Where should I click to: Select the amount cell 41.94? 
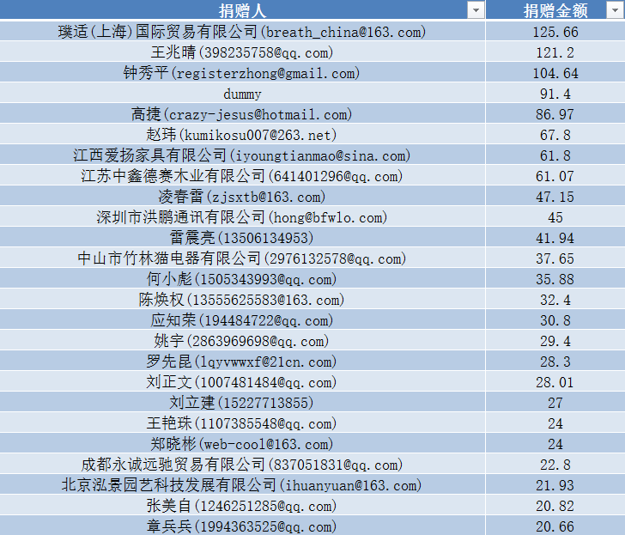555,238
